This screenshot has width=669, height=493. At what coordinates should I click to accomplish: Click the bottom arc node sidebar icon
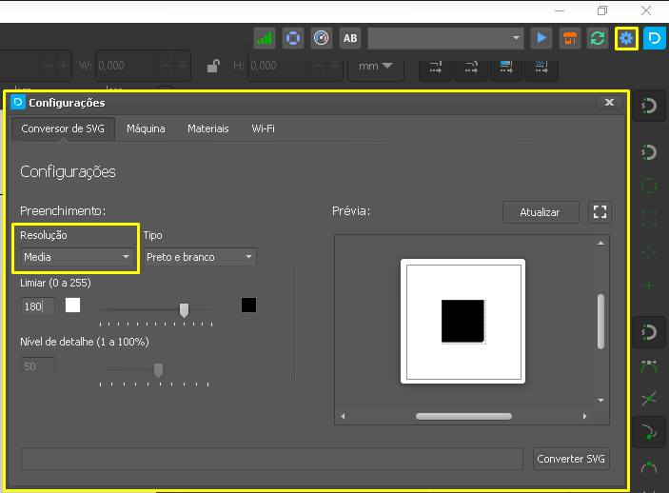coord(649,467)
